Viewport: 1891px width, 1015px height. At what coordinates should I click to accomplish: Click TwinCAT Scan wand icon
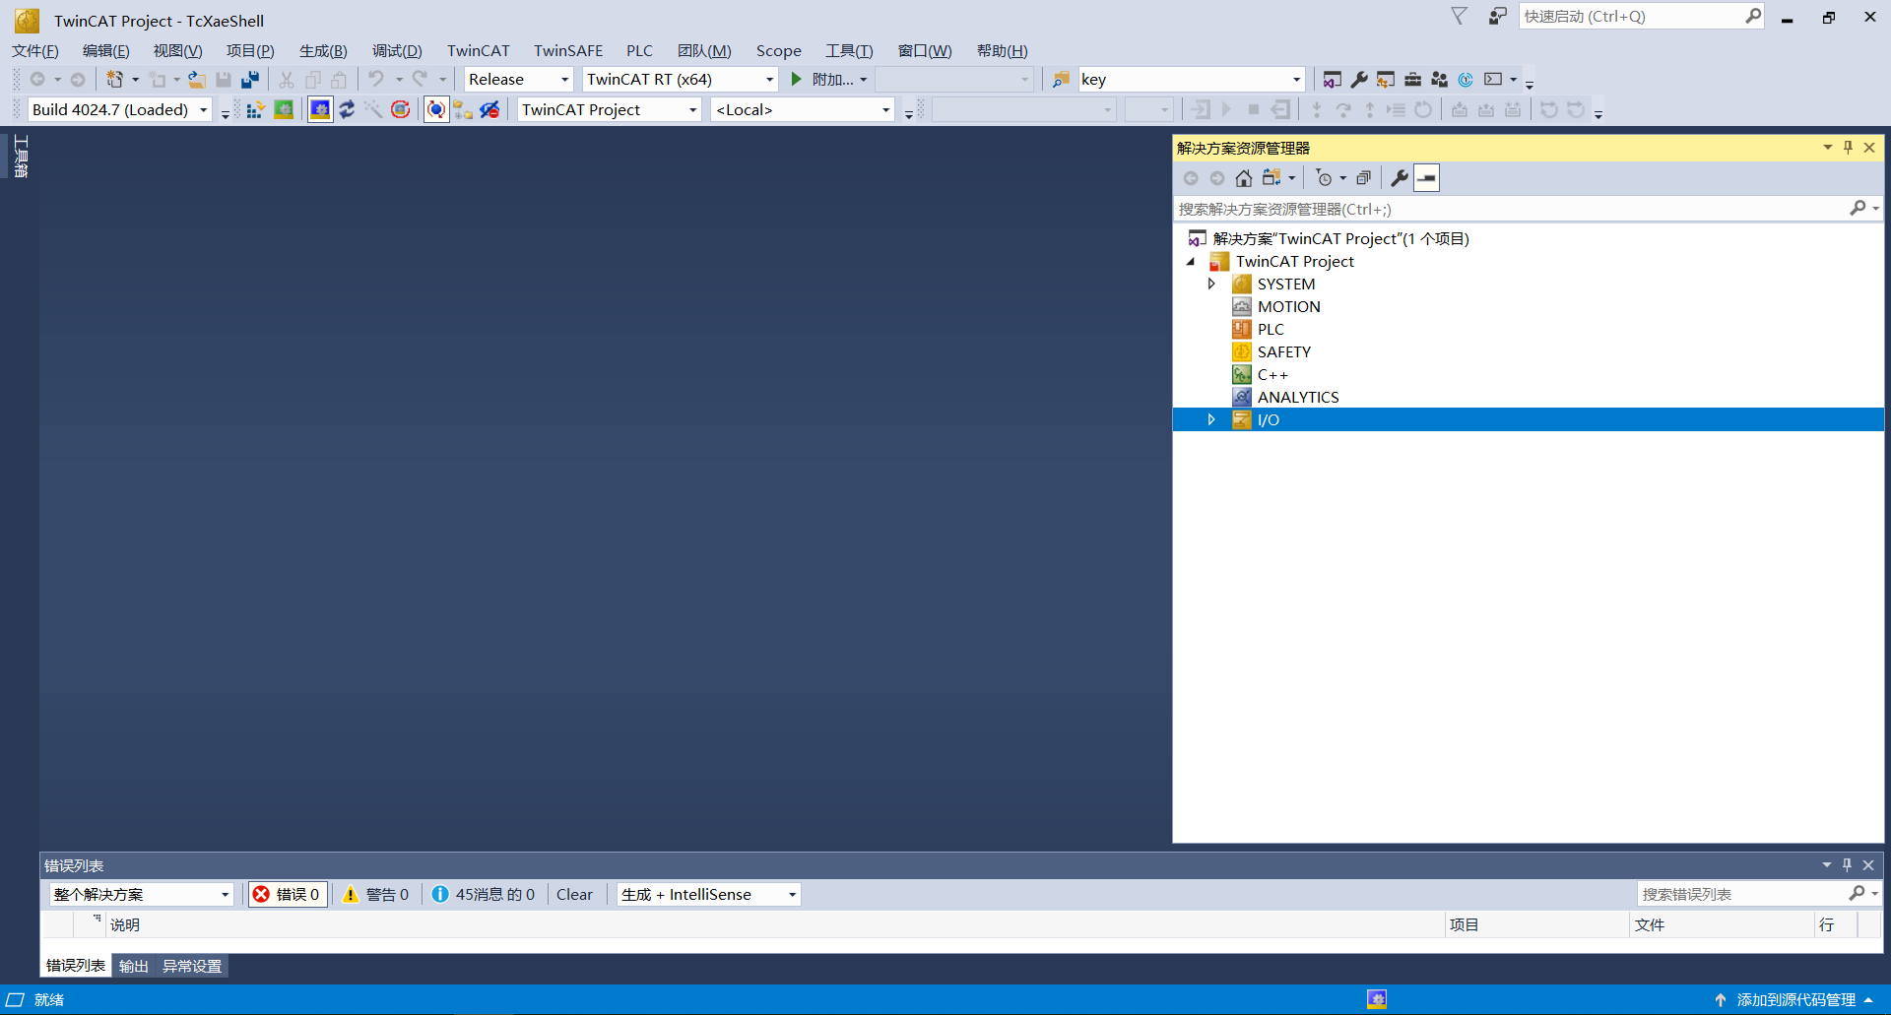click(x=373, y=110)
